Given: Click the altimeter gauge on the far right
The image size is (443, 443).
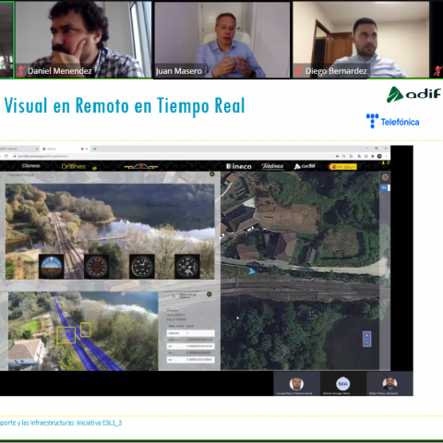Looking at the screenshot, I should tap(187, 267).
